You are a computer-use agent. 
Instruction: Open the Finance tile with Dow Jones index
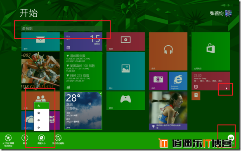83,71
